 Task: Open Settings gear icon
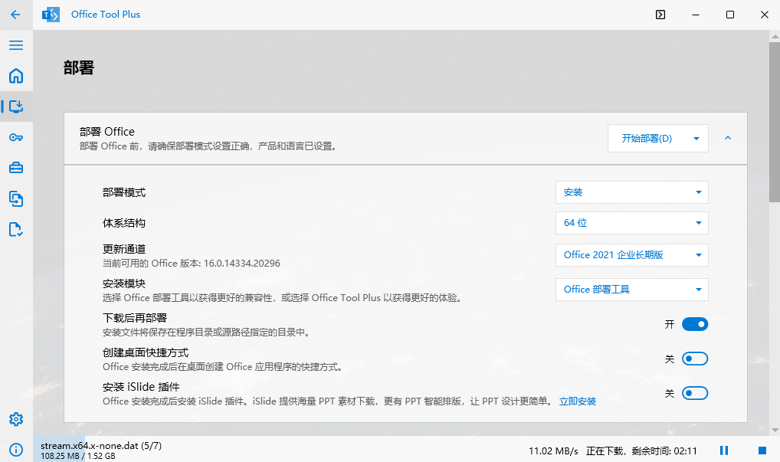16,419
